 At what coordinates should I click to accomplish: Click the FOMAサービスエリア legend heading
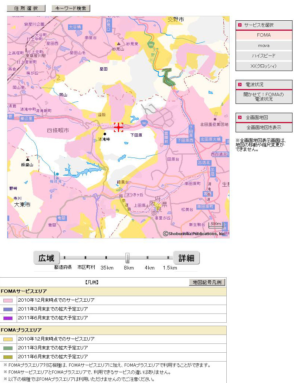pos(24,291)
